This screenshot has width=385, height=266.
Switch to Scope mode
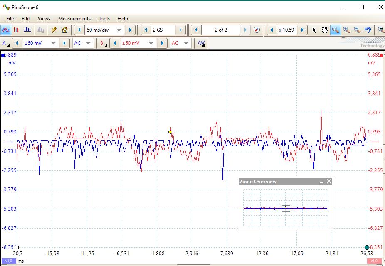pyautogui.click(x=6, y=30)
